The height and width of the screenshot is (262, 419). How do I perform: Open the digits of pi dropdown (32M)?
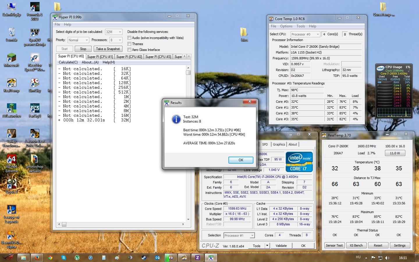[113, 32]
